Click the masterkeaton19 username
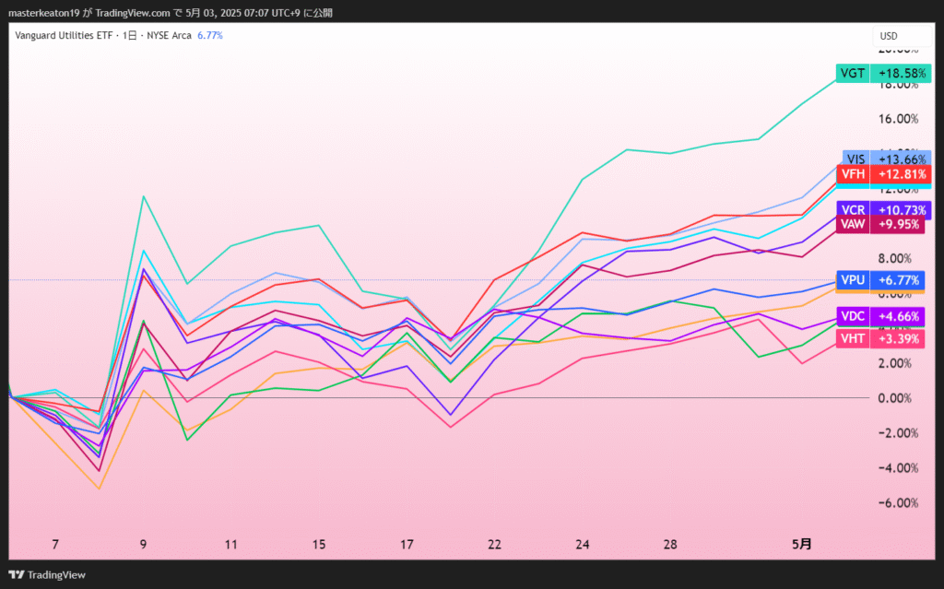944x589 pixels. pos(44,13)
